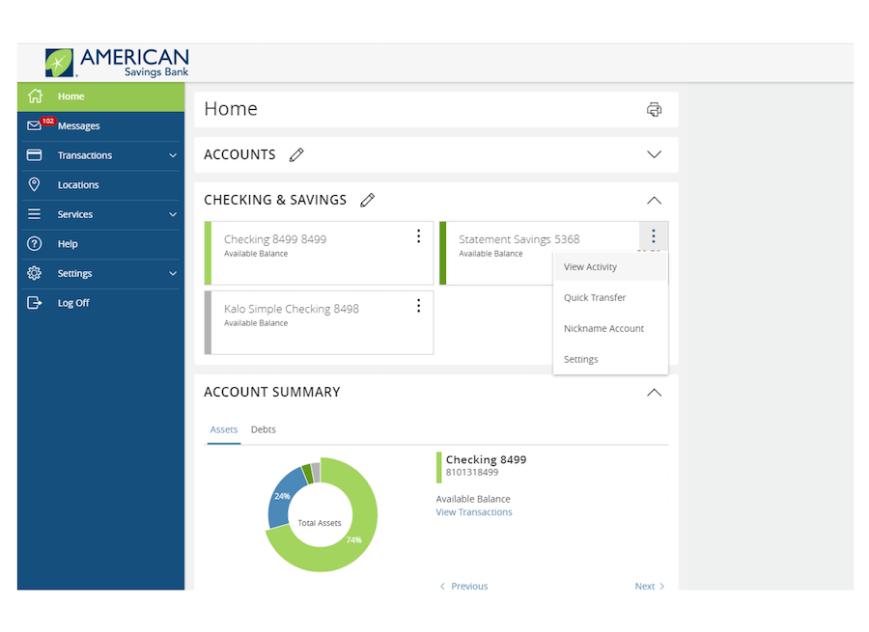Print the Home page using printer icon
869x632 pixels.
tap(654, 110)
